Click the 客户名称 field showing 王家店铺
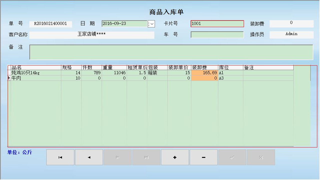 92,34
